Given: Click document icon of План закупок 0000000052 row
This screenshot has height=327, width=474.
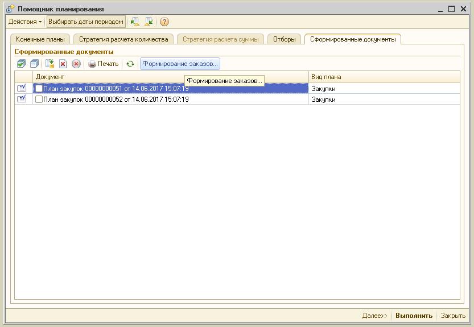Looking at the screenshot, I should click(22, 99).
